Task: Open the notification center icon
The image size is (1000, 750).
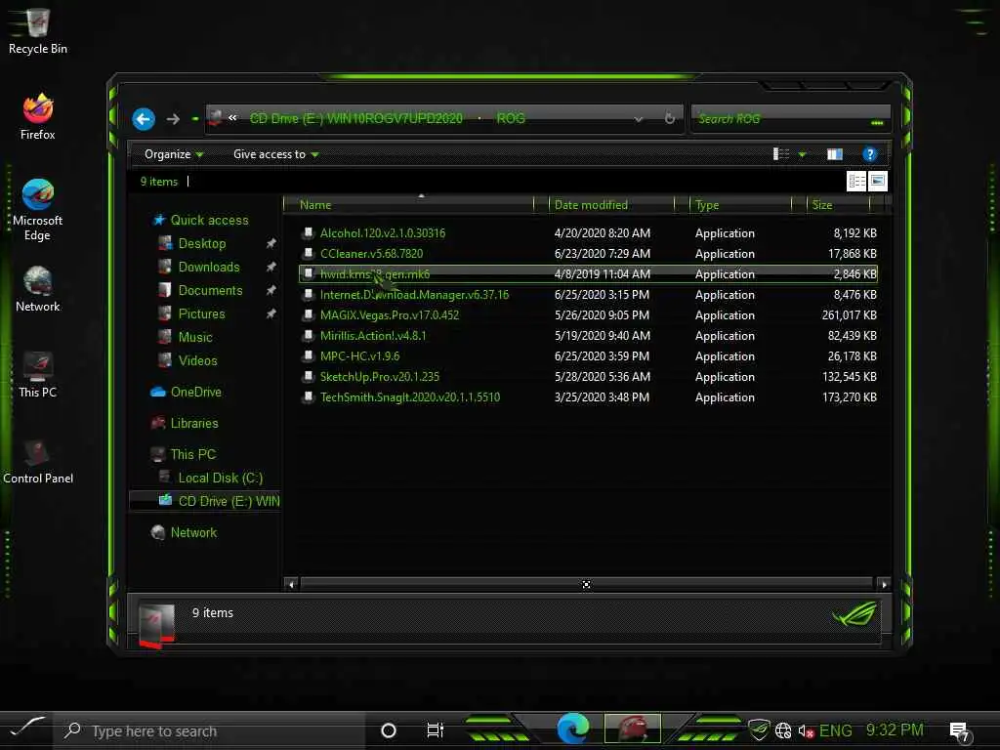Action: coord(959,731)
